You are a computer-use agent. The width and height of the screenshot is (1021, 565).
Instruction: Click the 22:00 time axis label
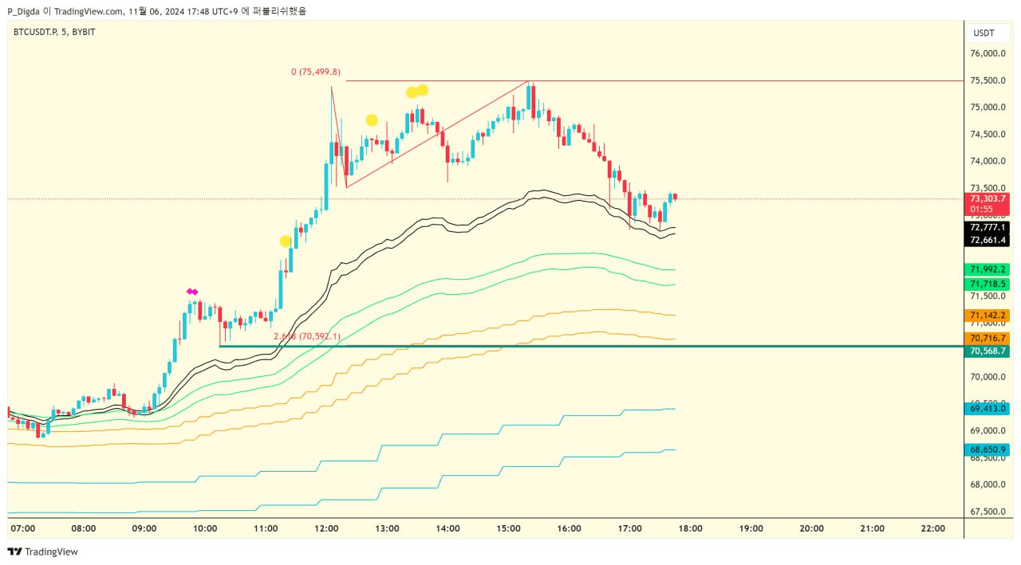coord(932,528)
